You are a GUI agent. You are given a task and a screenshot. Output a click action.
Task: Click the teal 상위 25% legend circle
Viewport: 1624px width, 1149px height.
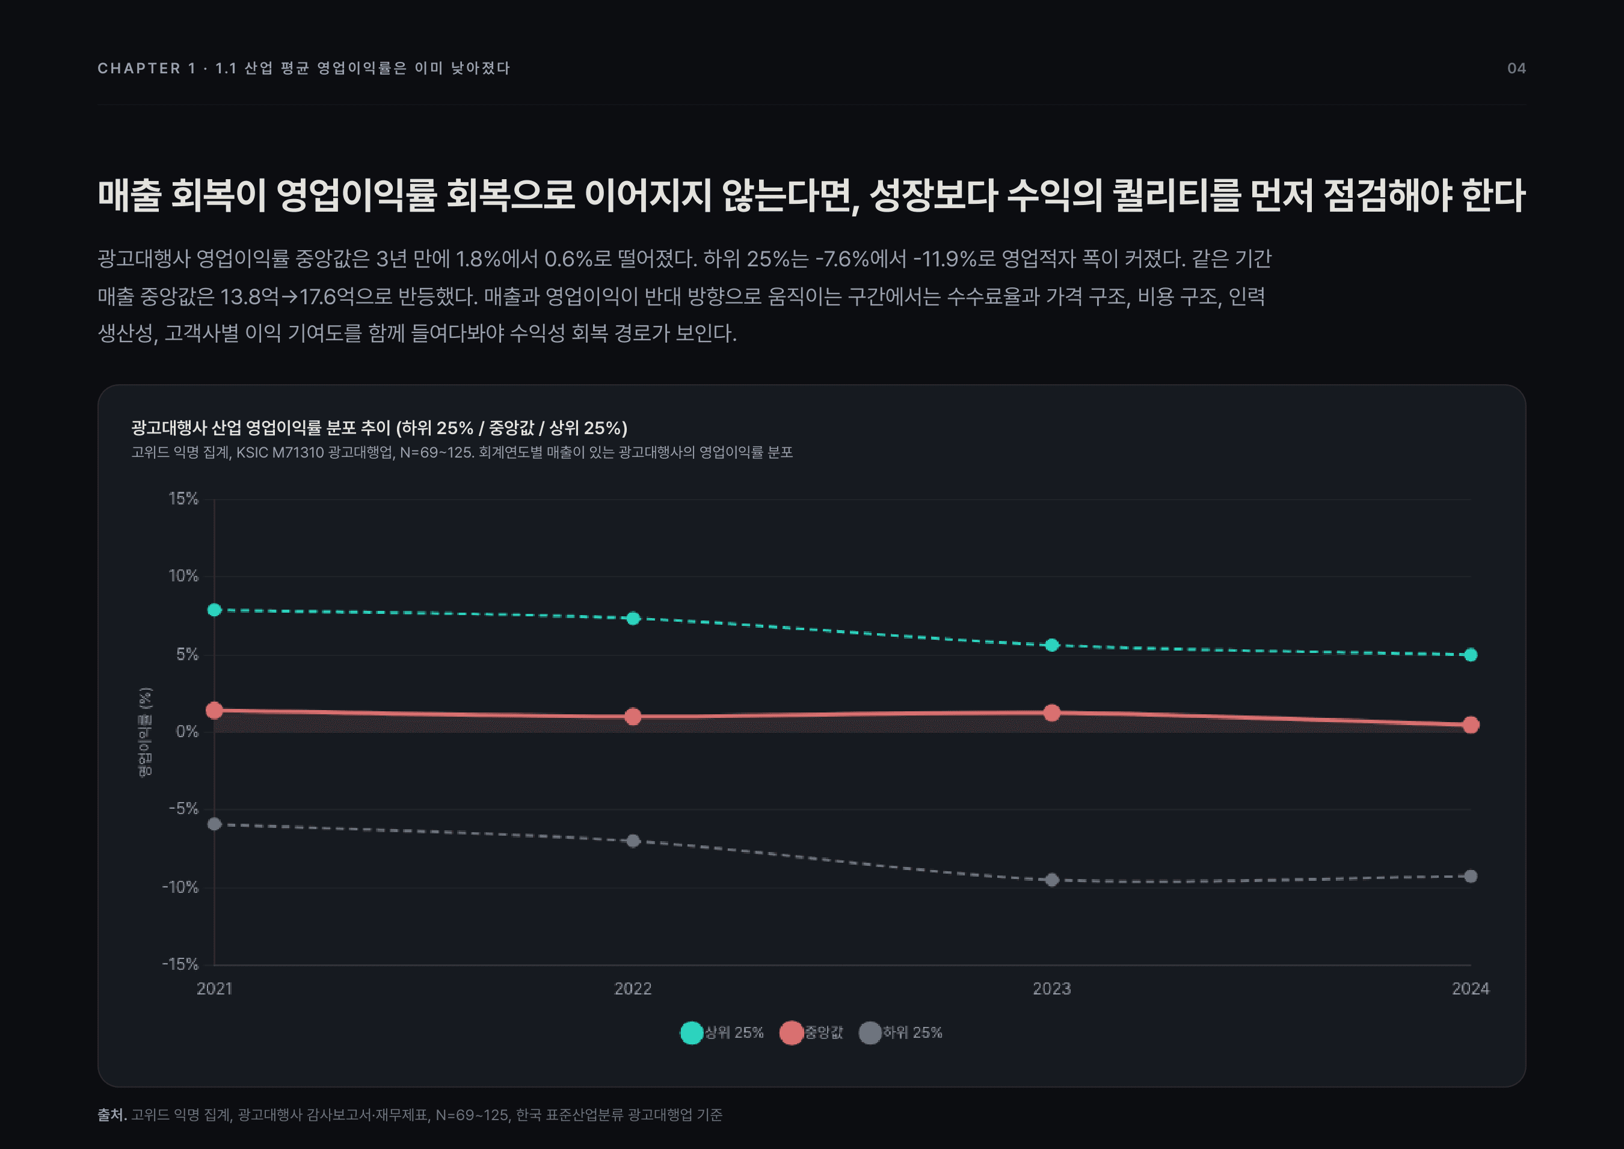click(691, 1032)
